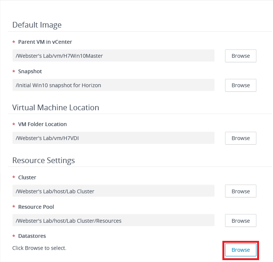Click the Resource Settings section heading
This screenshot has width=273, height=262.
(43, 160)
